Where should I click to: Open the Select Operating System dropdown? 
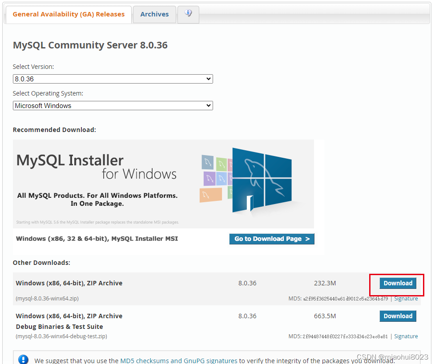(x=113, y=106)
